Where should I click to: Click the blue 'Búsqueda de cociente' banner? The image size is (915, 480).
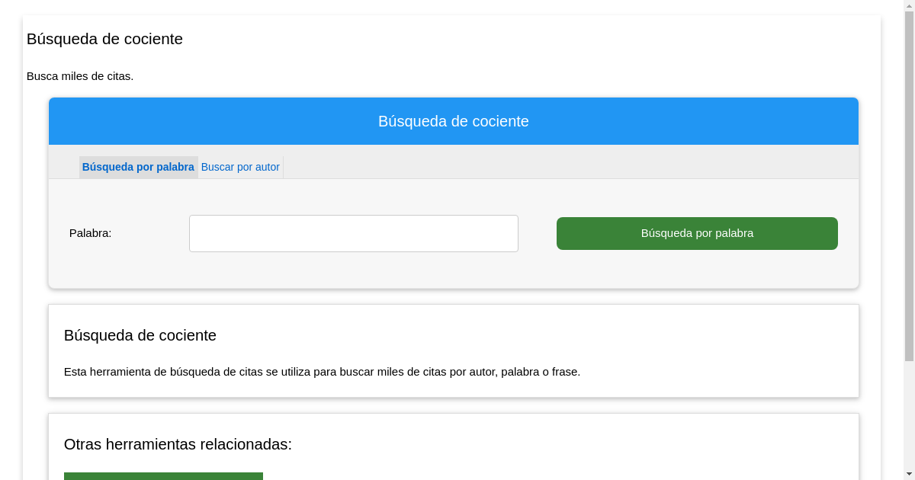tap(453, 121)
